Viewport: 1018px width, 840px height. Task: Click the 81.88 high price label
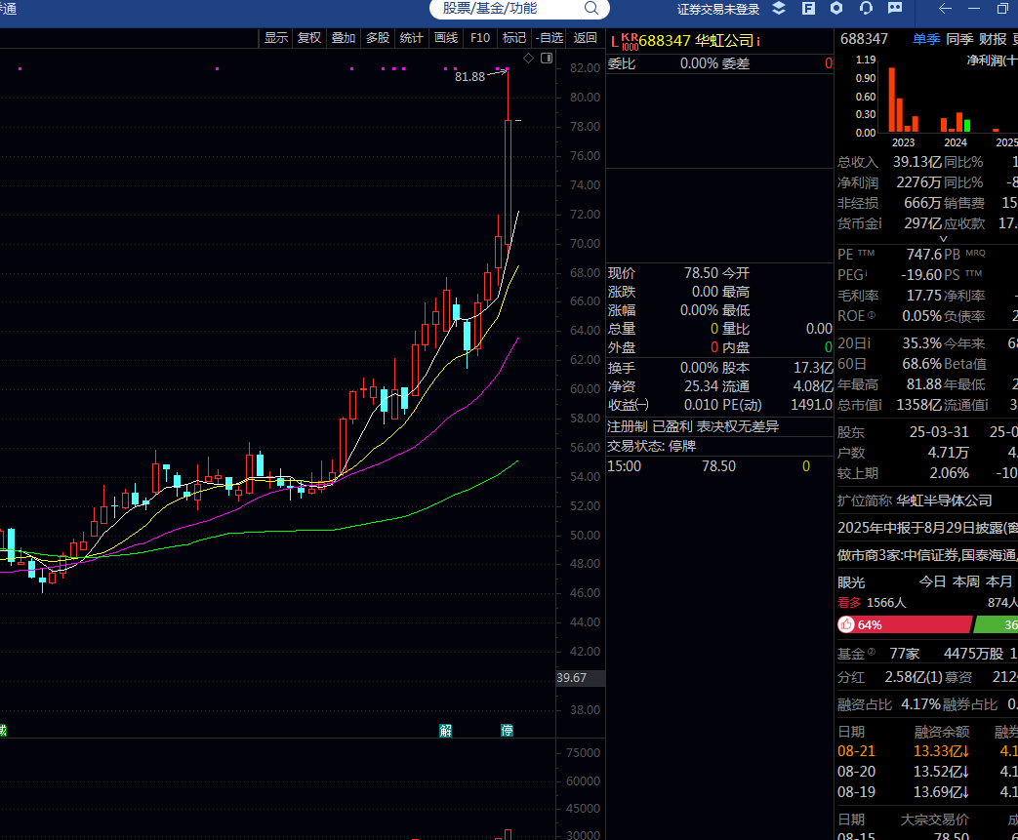click(x=470, y=77)
